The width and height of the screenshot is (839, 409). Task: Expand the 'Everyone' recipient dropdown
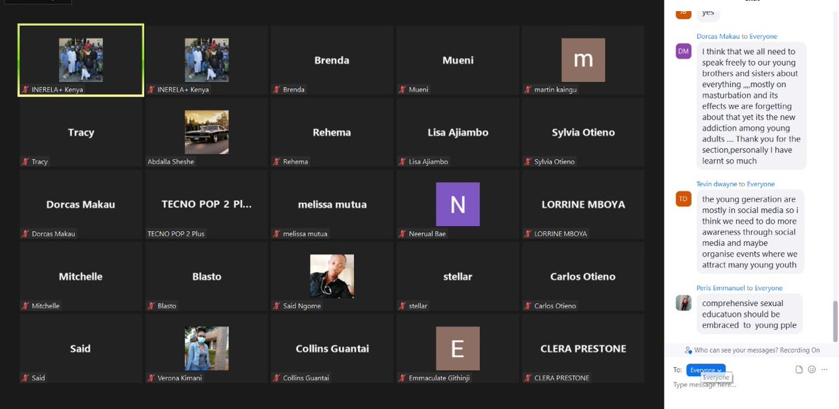[x=705, y=370]
